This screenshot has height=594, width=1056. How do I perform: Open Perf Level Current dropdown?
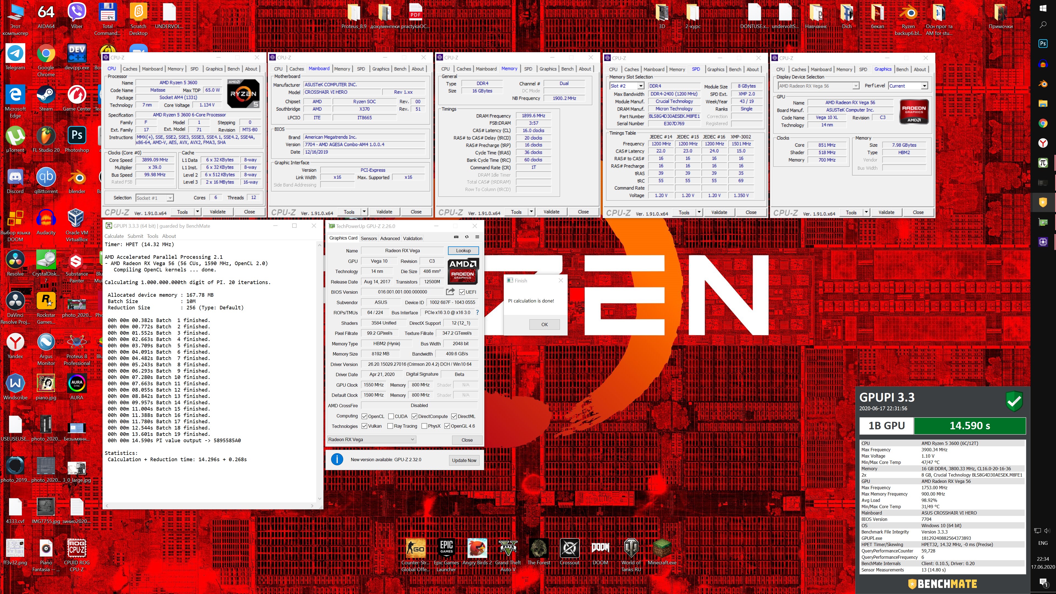(908, 86)
